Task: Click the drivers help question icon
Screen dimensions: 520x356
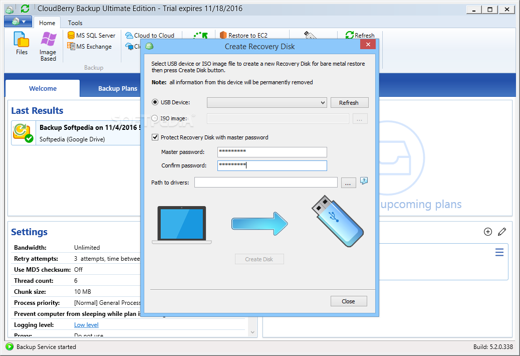Action: tap(364, 181)
